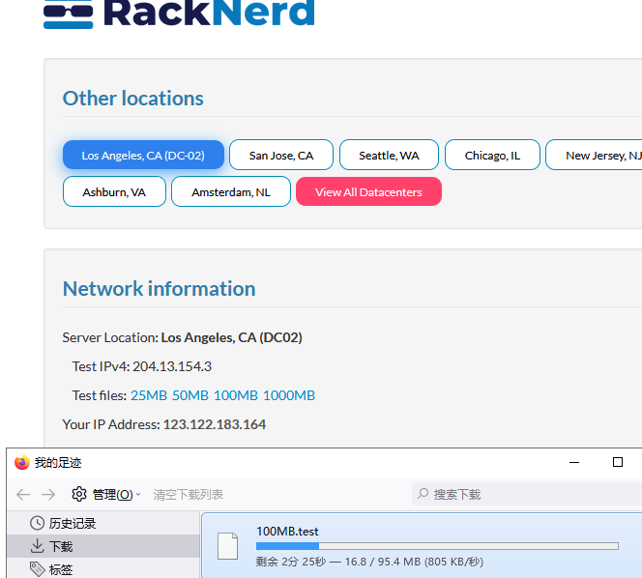
Task: Pick Ashburn, VA location
Action: point(114,191)
